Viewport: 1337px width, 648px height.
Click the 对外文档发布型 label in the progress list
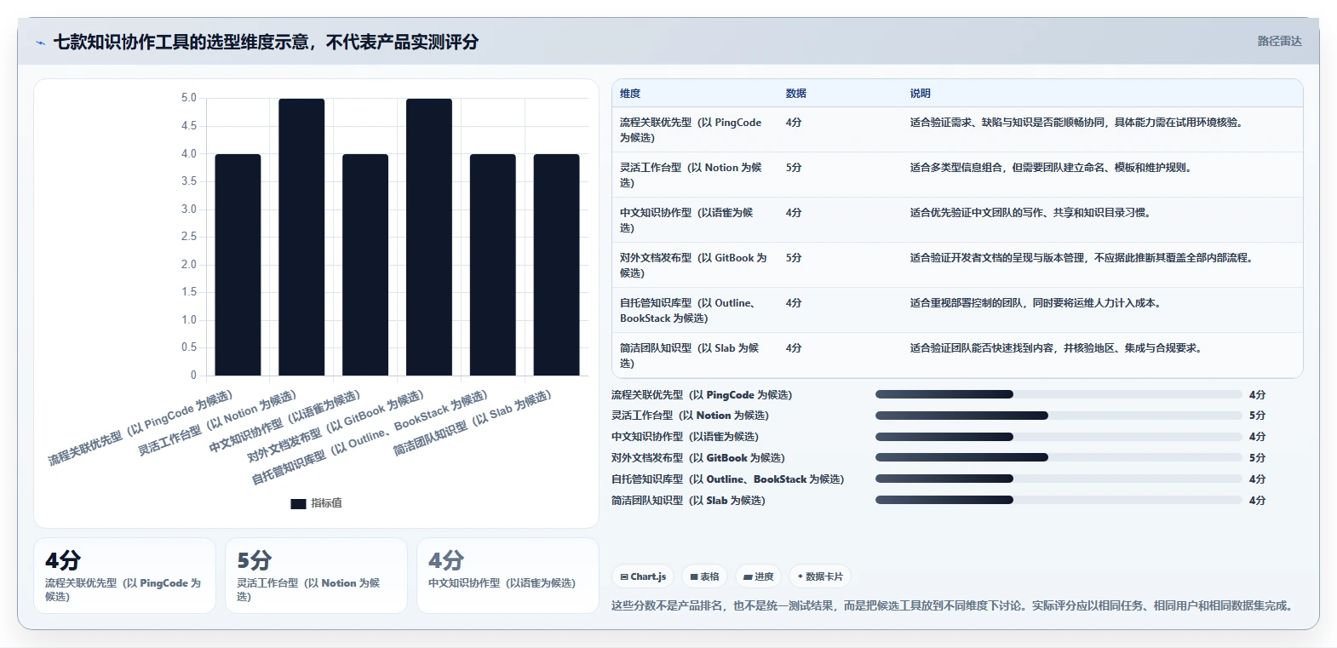[x=698, y=458]
